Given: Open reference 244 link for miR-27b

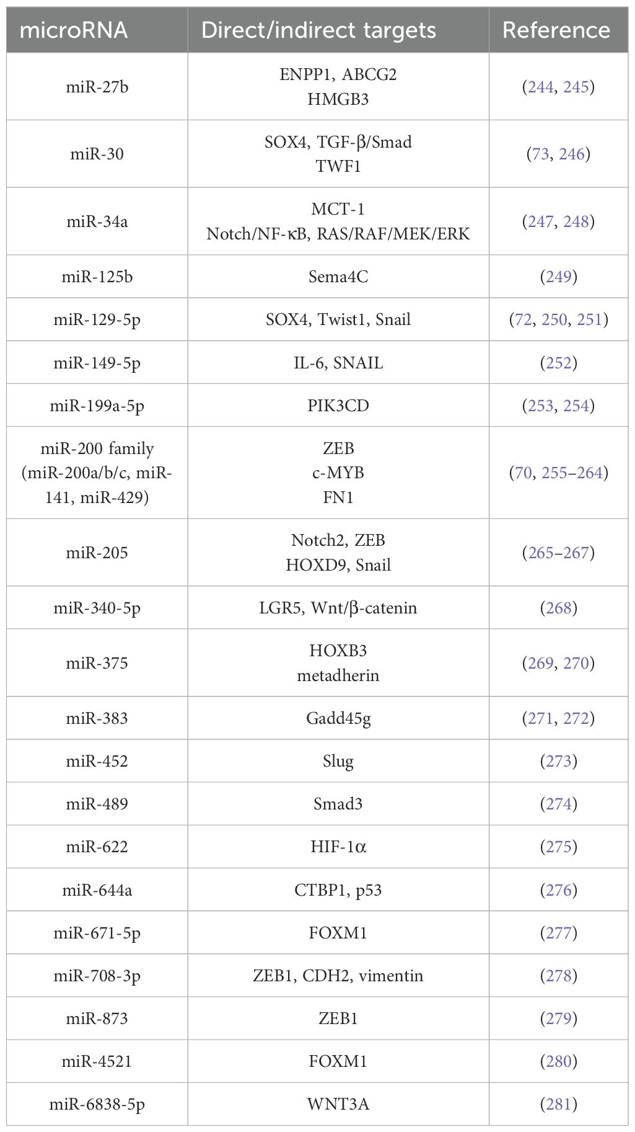Looking at the screenshot, I should (540, 87).
